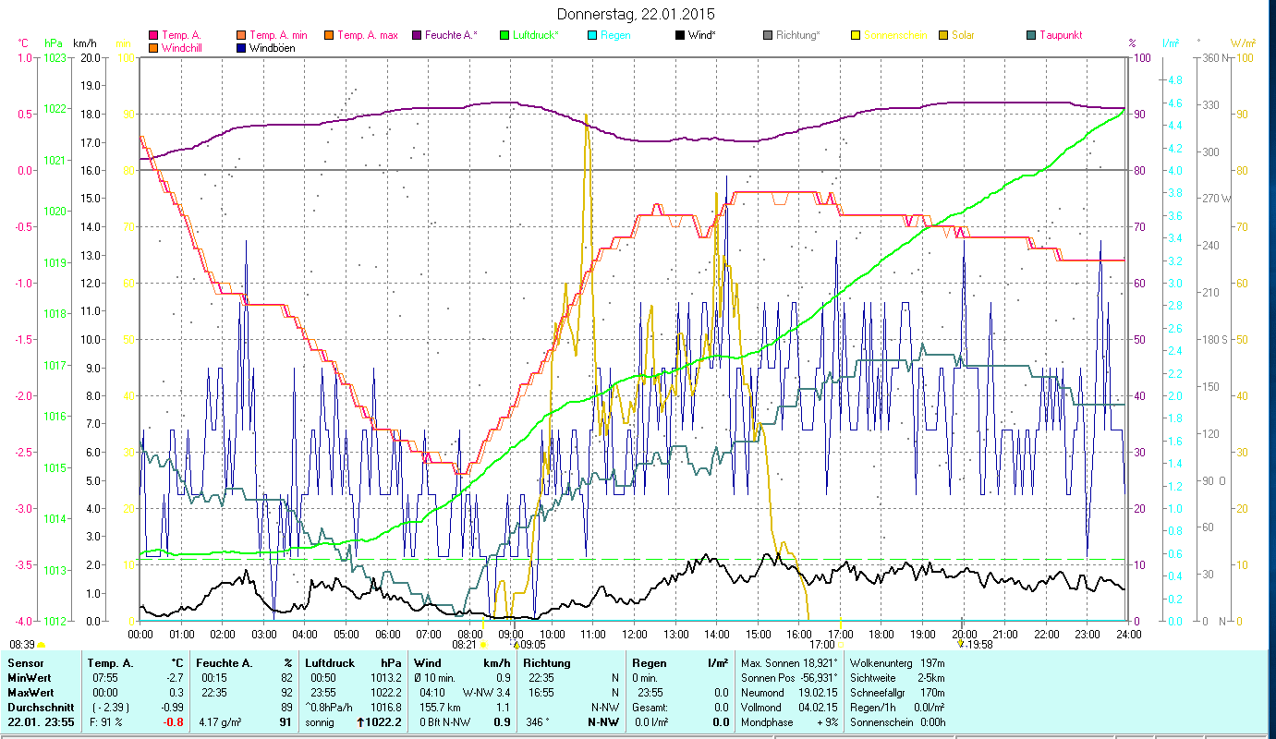The height and width of the screenshot is (739, 1276).
Task: Click the moonset arrow marker at 19:58
Action: click(961, 645)
